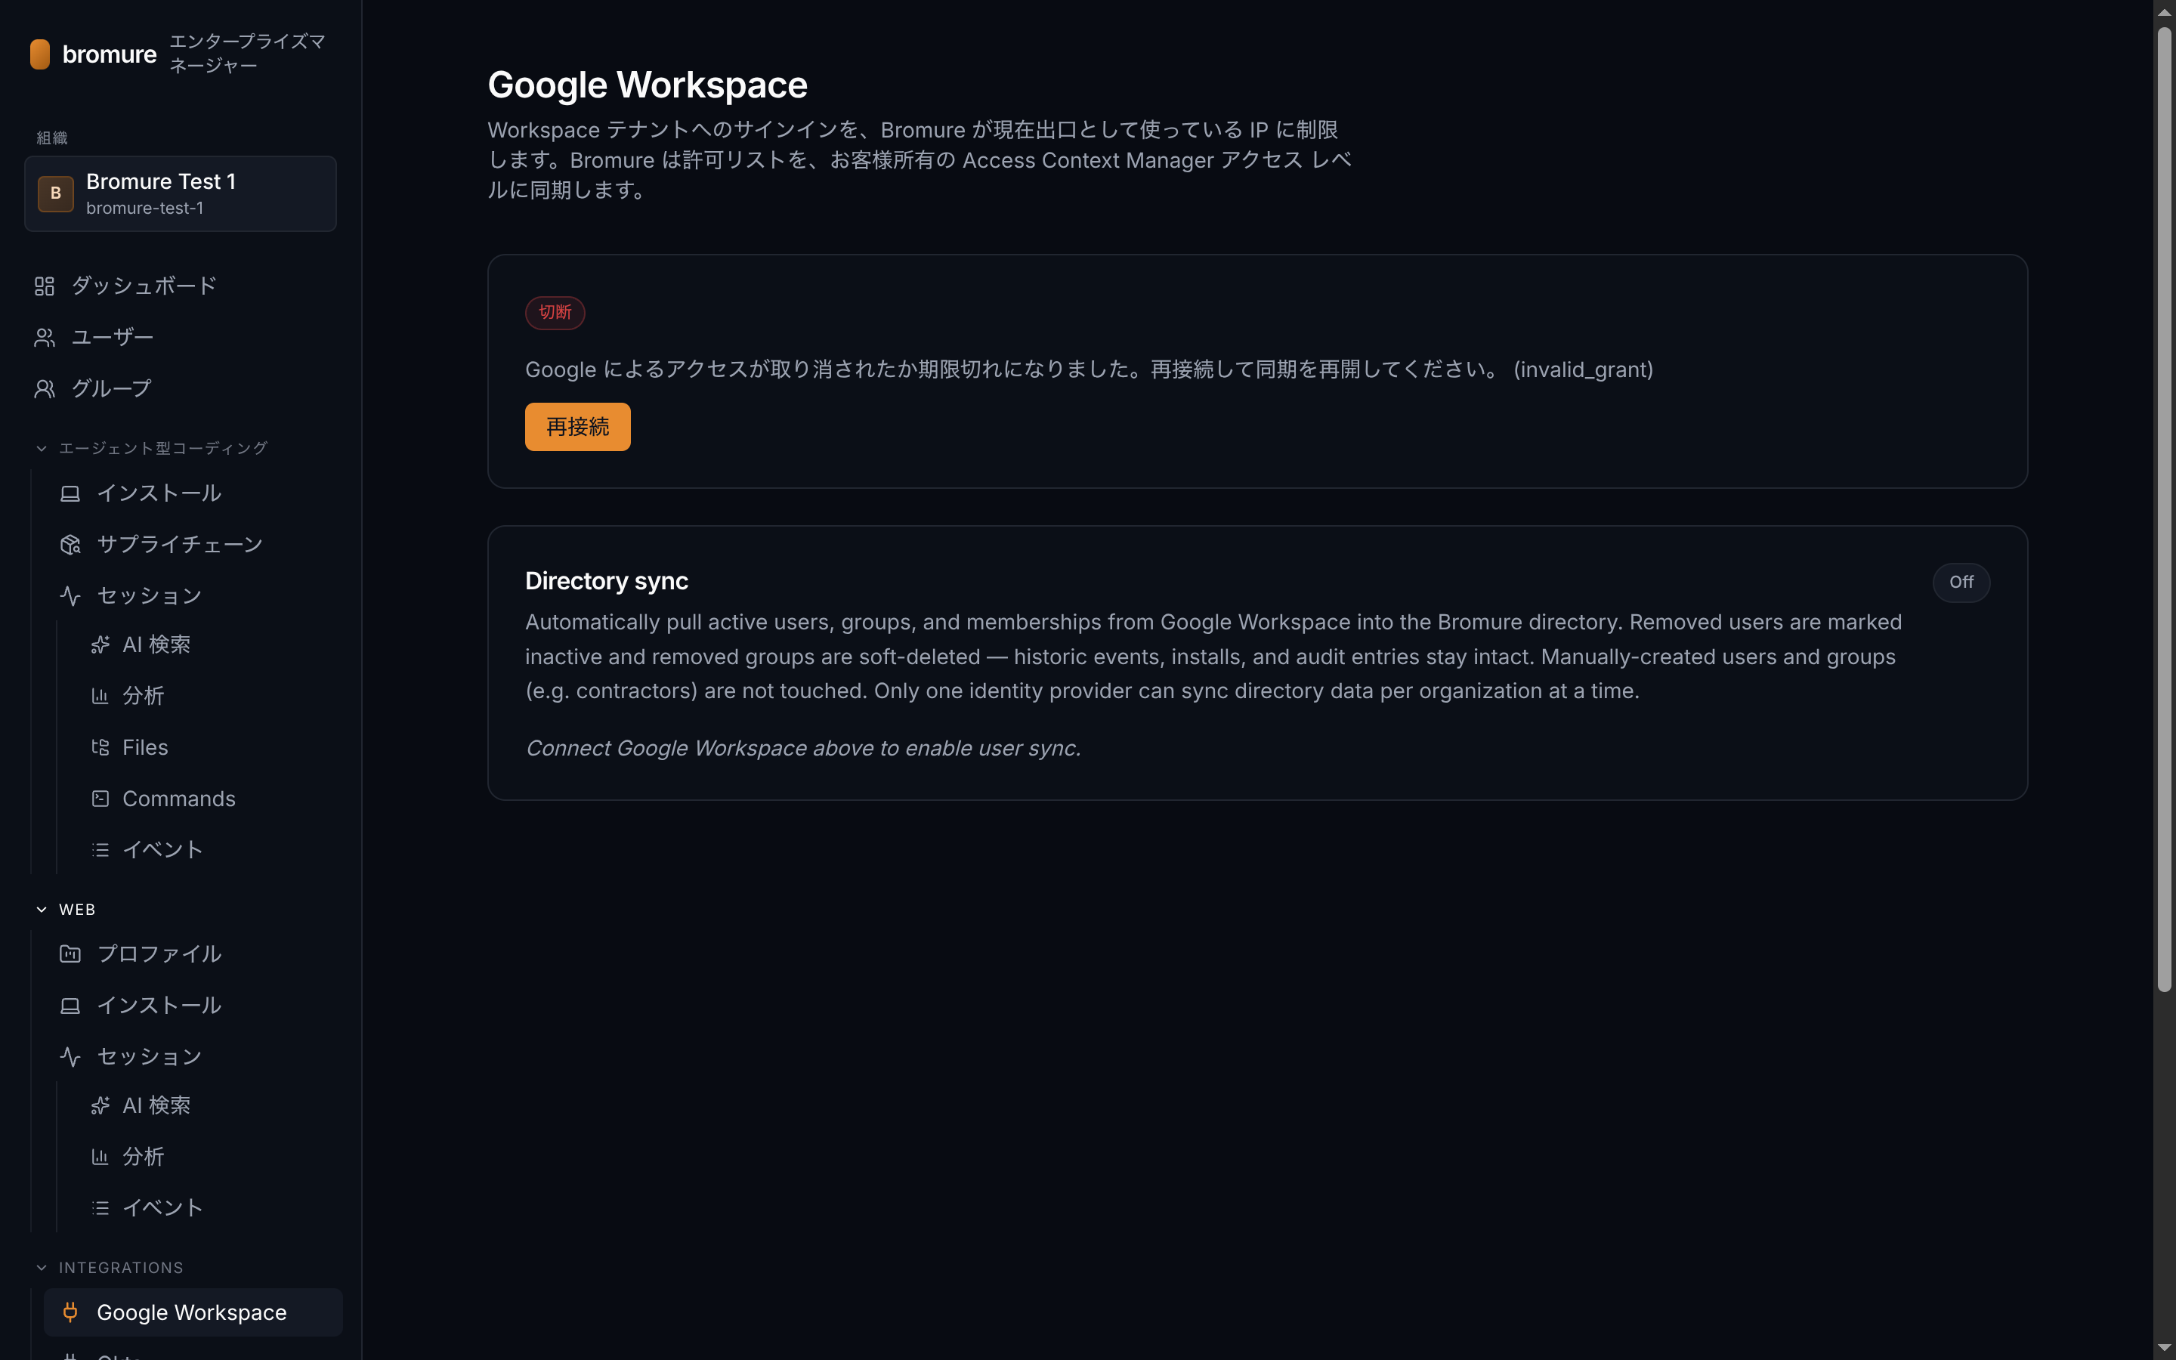Viewport: 2176px width, 1360px height.
Task: Click the ダッシュボード grid icon
Action: point(44,286)
